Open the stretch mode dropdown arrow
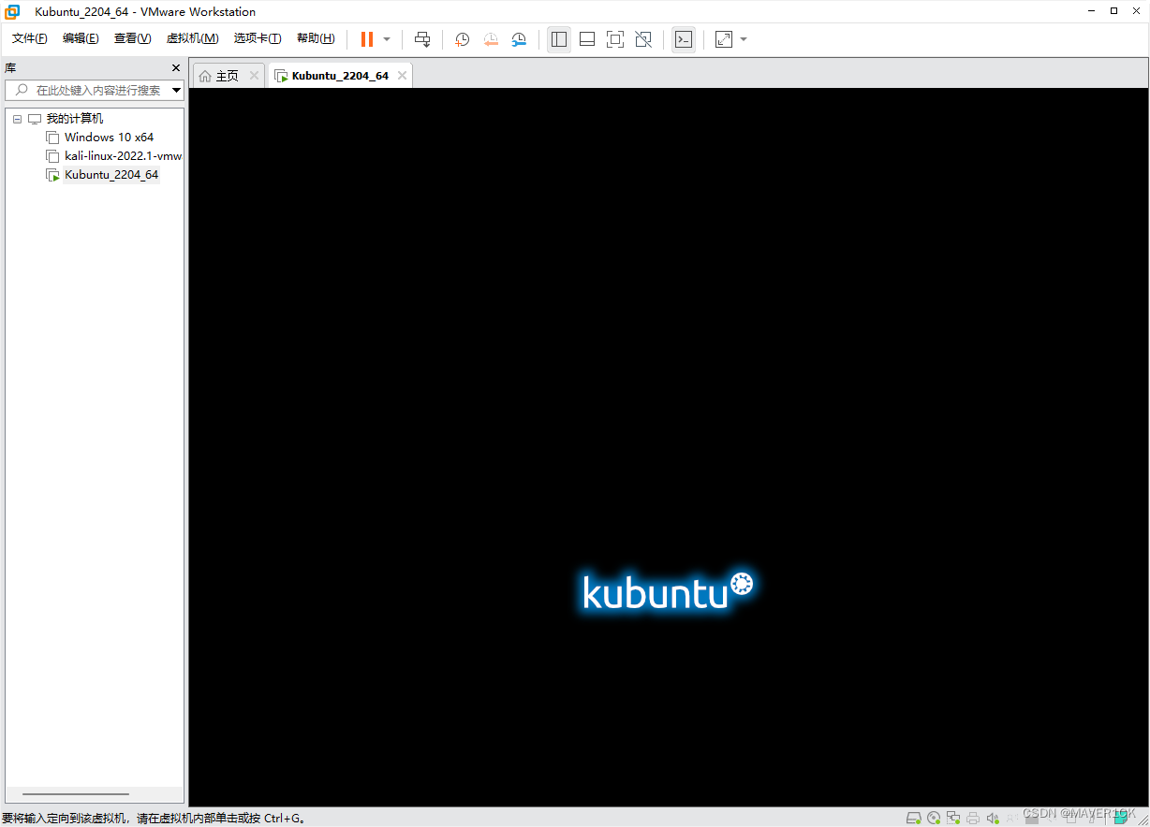 [744, 39]
